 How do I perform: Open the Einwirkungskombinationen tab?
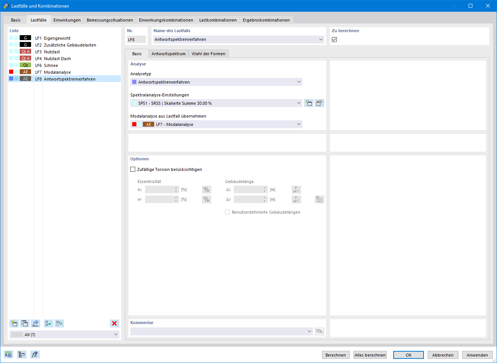(166, 20)
